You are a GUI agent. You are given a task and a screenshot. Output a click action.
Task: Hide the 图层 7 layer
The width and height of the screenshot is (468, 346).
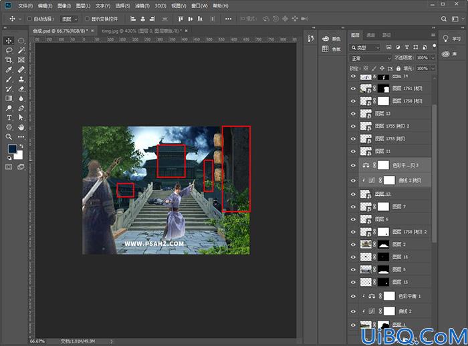pos(353,206)
